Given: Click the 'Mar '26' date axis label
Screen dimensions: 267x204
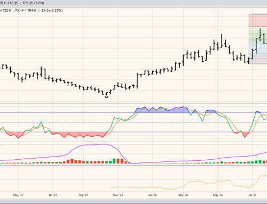Looking at the screenshot, I should (183, 195).
